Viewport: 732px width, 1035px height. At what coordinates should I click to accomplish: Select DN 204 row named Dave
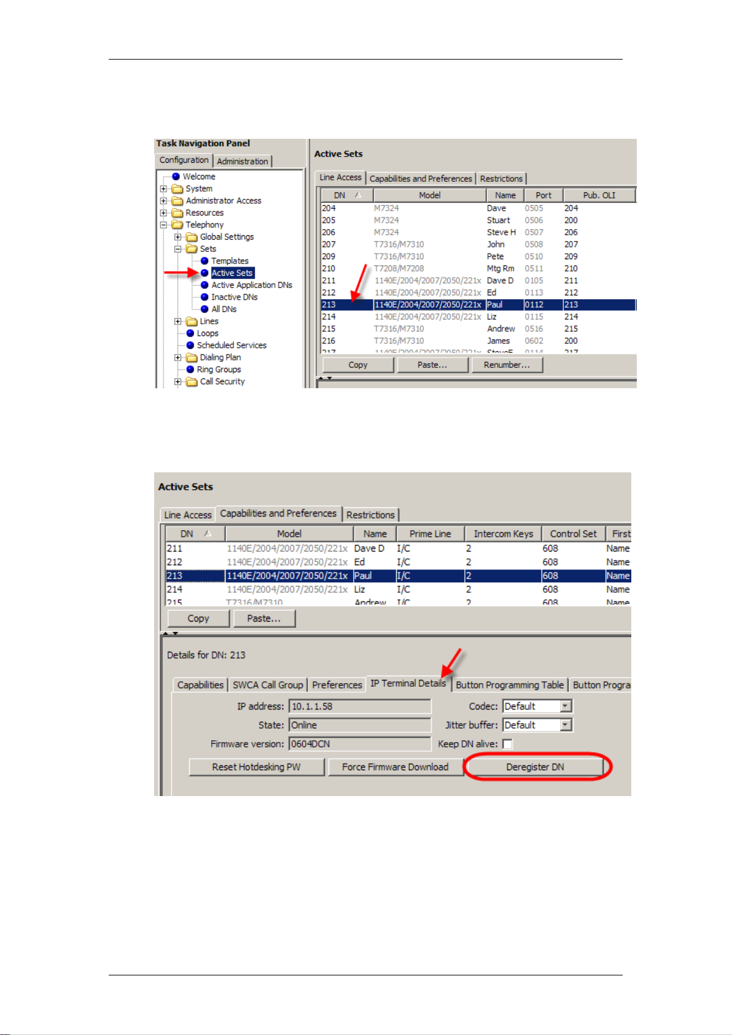coord(478,208)
